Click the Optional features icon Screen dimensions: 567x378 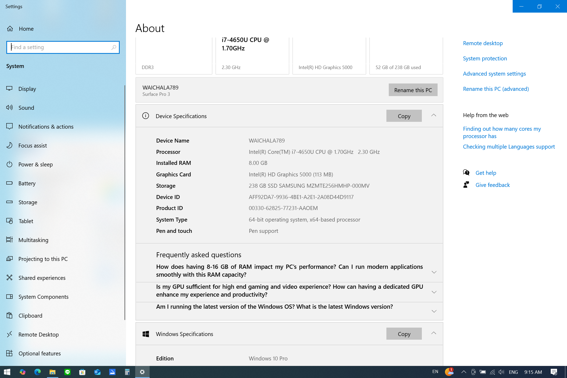pos(9,353)
